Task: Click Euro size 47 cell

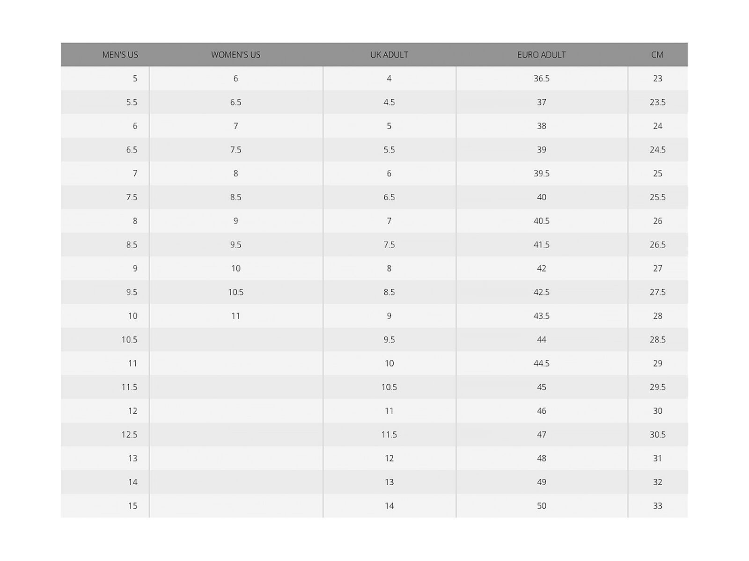Action: click(541, 435)
